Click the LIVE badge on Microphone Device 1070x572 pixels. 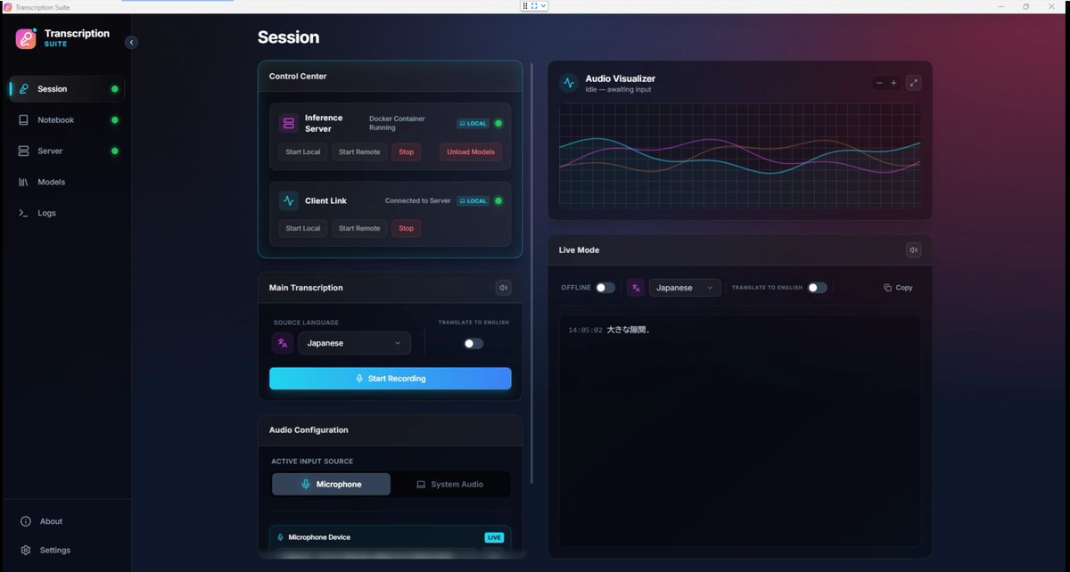(x=494, y=537)
